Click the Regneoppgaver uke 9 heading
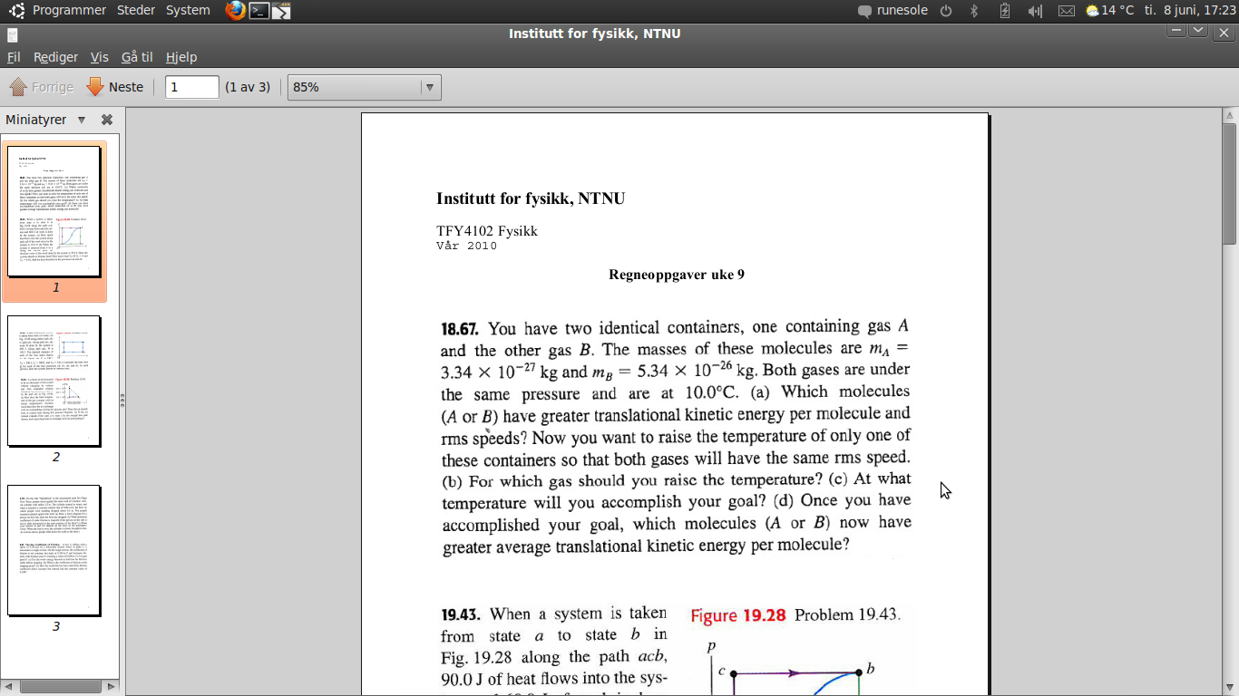 pyautogui.click(x=677, y=275)
